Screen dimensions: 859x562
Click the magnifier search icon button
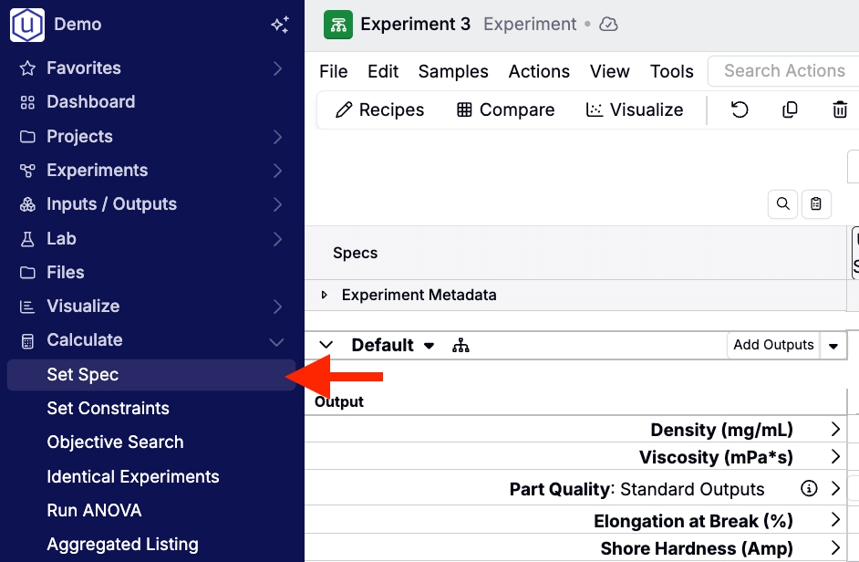782,204
